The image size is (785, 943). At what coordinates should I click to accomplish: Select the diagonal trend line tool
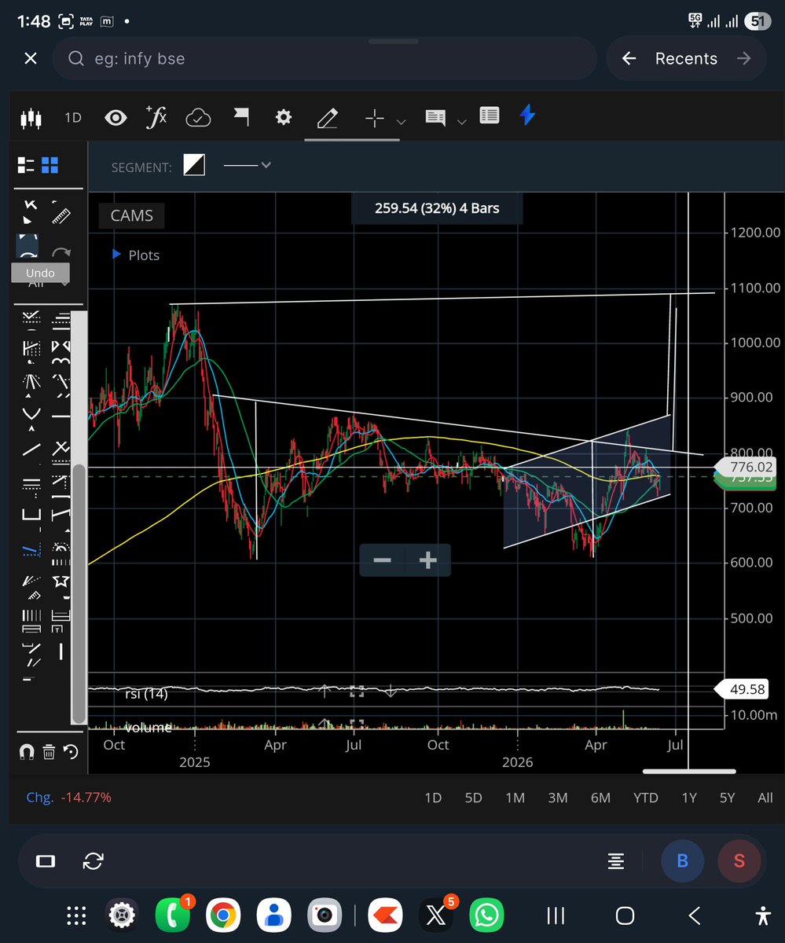tap(31, 450)
